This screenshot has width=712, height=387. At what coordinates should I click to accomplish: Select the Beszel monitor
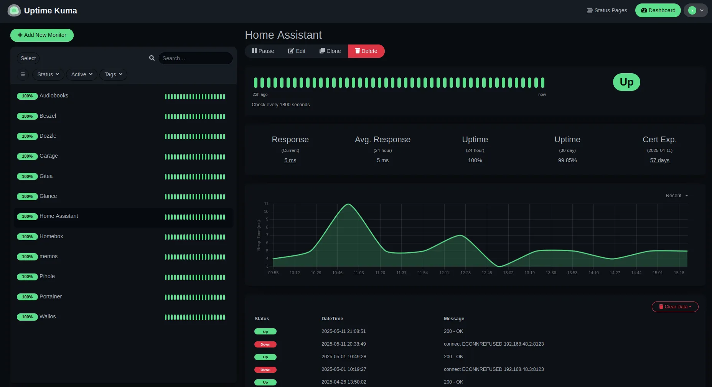coord(123,116)
